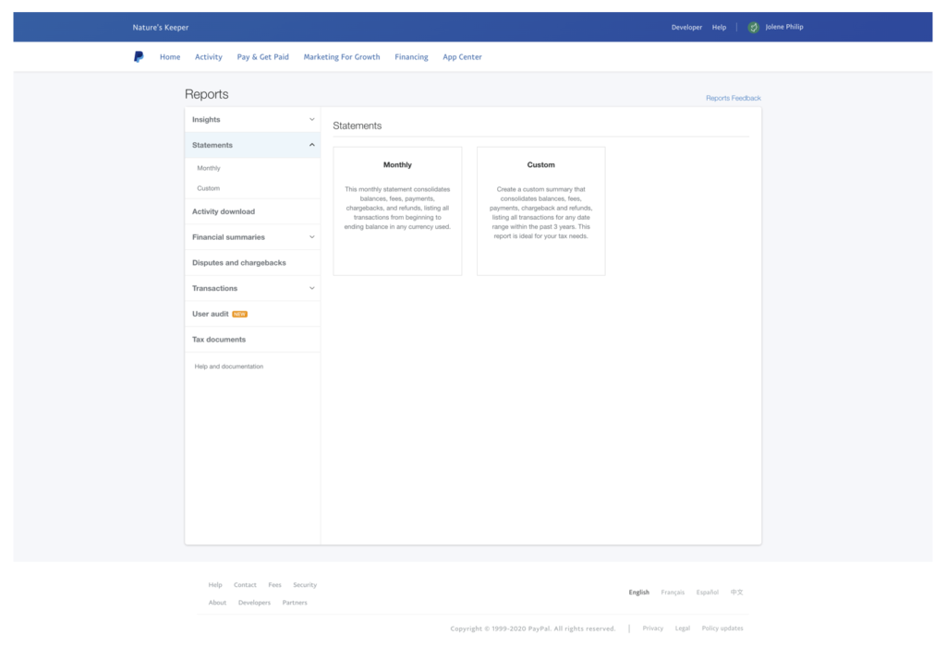
Task: Click Help and documentation link
Action: pyautogui.click(x=229, y=366)
